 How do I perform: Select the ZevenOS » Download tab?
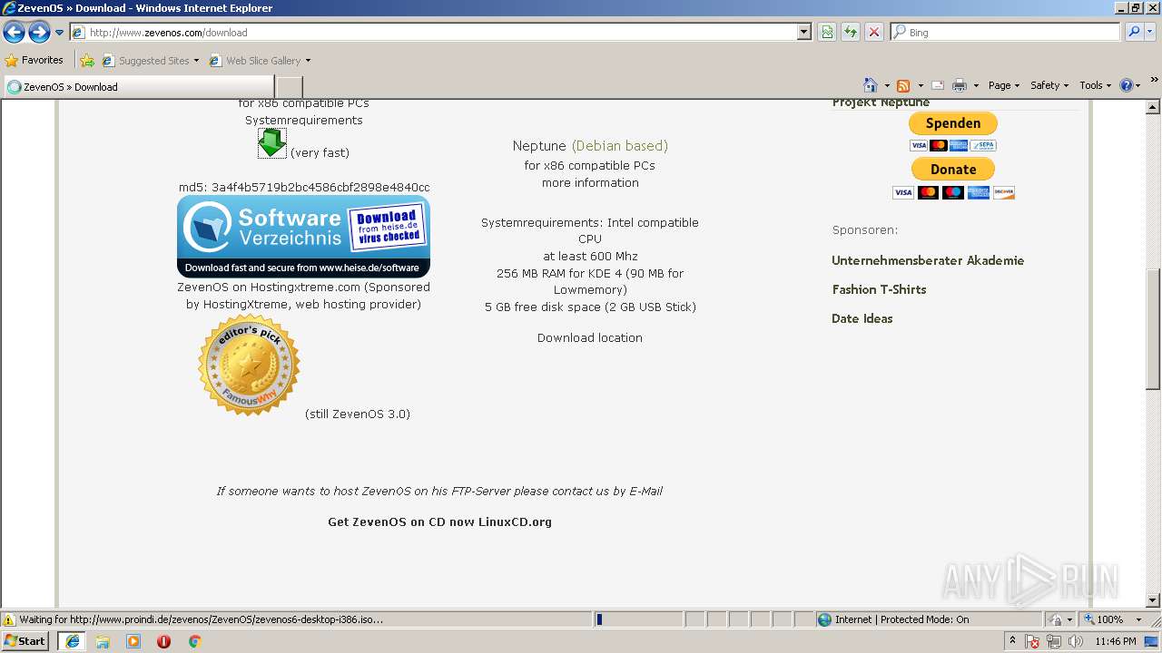138,87
